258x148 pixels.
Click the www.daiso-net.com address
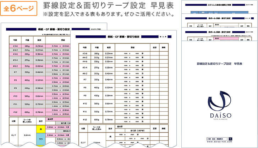[x=219, y=142]
